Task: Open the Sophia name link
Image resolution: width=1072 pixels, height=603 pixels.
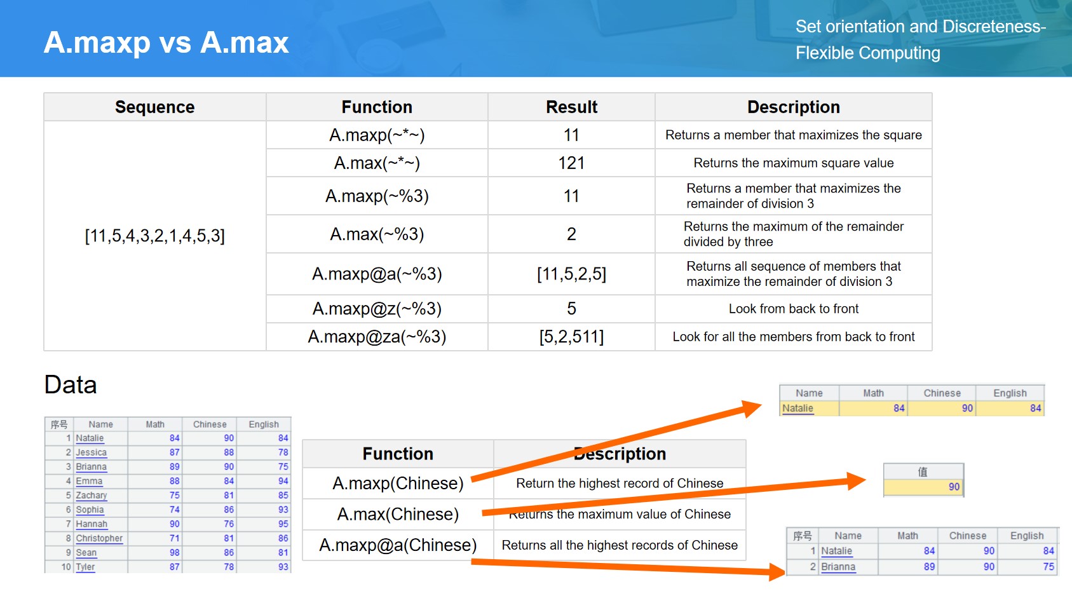Action: point(90,510)
